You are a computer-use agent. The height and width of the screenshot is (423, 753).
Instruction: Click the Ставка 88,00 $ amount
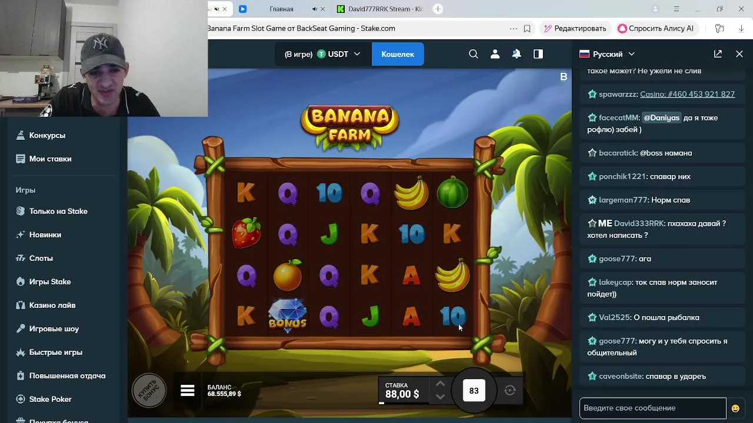pyautogui.click(x=402, y=394)
